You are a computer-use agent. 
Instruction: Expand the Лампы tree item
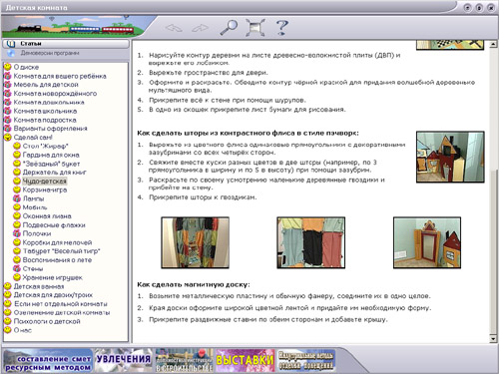pos(17,198)
